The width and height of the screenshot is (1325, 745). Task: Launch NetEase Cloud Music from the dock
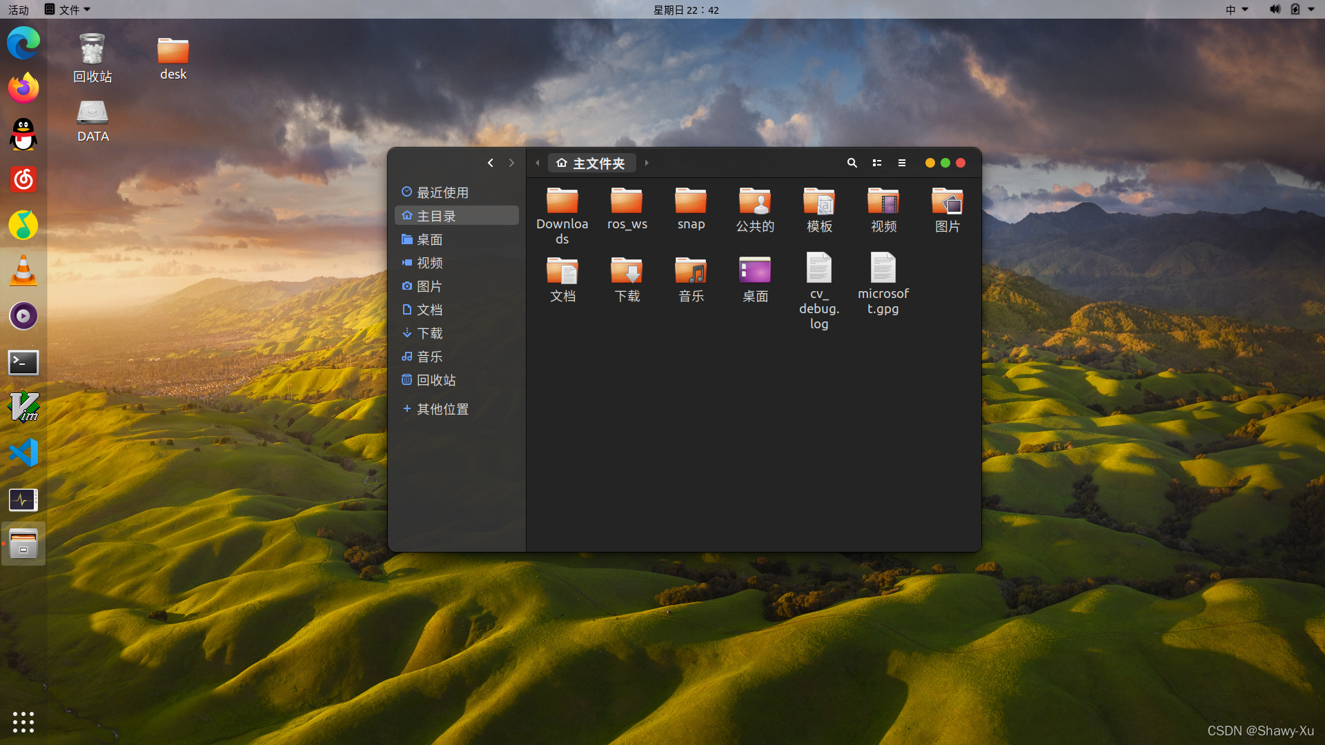[23, 179]
